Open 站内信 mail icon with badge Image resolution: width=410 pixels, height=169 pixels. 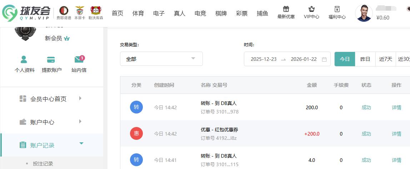79,59
